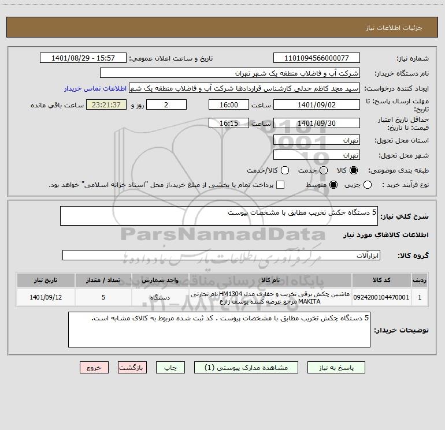Click the تعداد / مقدار column header
The image size is (445, 430).
(x=103, y=280)
